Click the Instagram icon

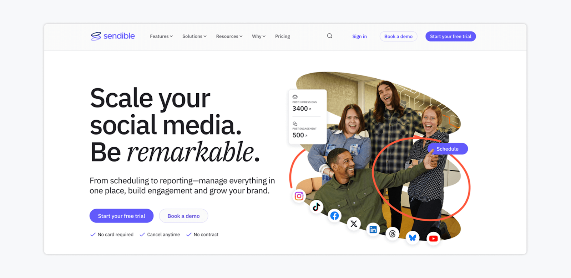299,196
